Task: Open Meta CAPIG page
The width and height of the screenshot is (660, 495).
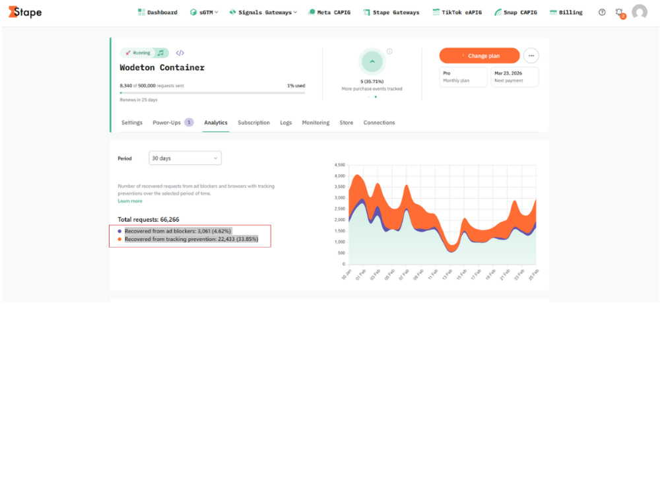Action: [329, 12]
